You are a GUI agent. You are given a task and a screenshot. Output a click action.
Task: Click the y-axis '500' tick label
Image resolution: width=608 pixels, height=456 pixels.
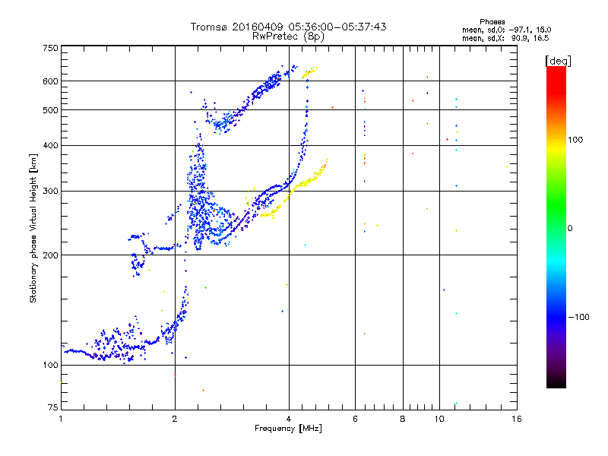(50, 110)
